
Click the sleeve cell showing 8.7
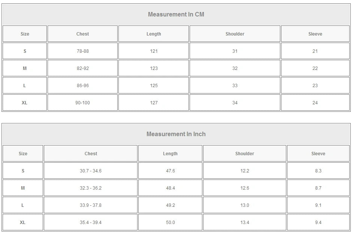click(x=318, y=188)
